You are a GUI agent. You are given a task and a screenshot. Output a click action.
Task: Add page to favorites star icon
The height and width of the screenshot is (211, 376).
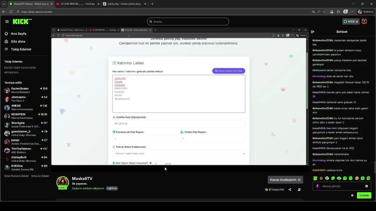coord(324,12)
